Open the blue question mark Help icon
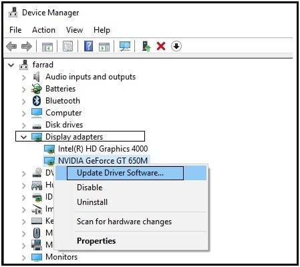The height and width of the screenshot is (267, 300). click(x=88, y=46)
